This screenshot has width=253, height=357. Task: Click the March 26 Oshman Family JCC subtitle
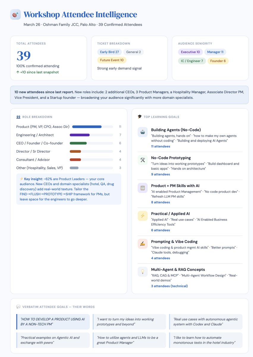(83, 25)
